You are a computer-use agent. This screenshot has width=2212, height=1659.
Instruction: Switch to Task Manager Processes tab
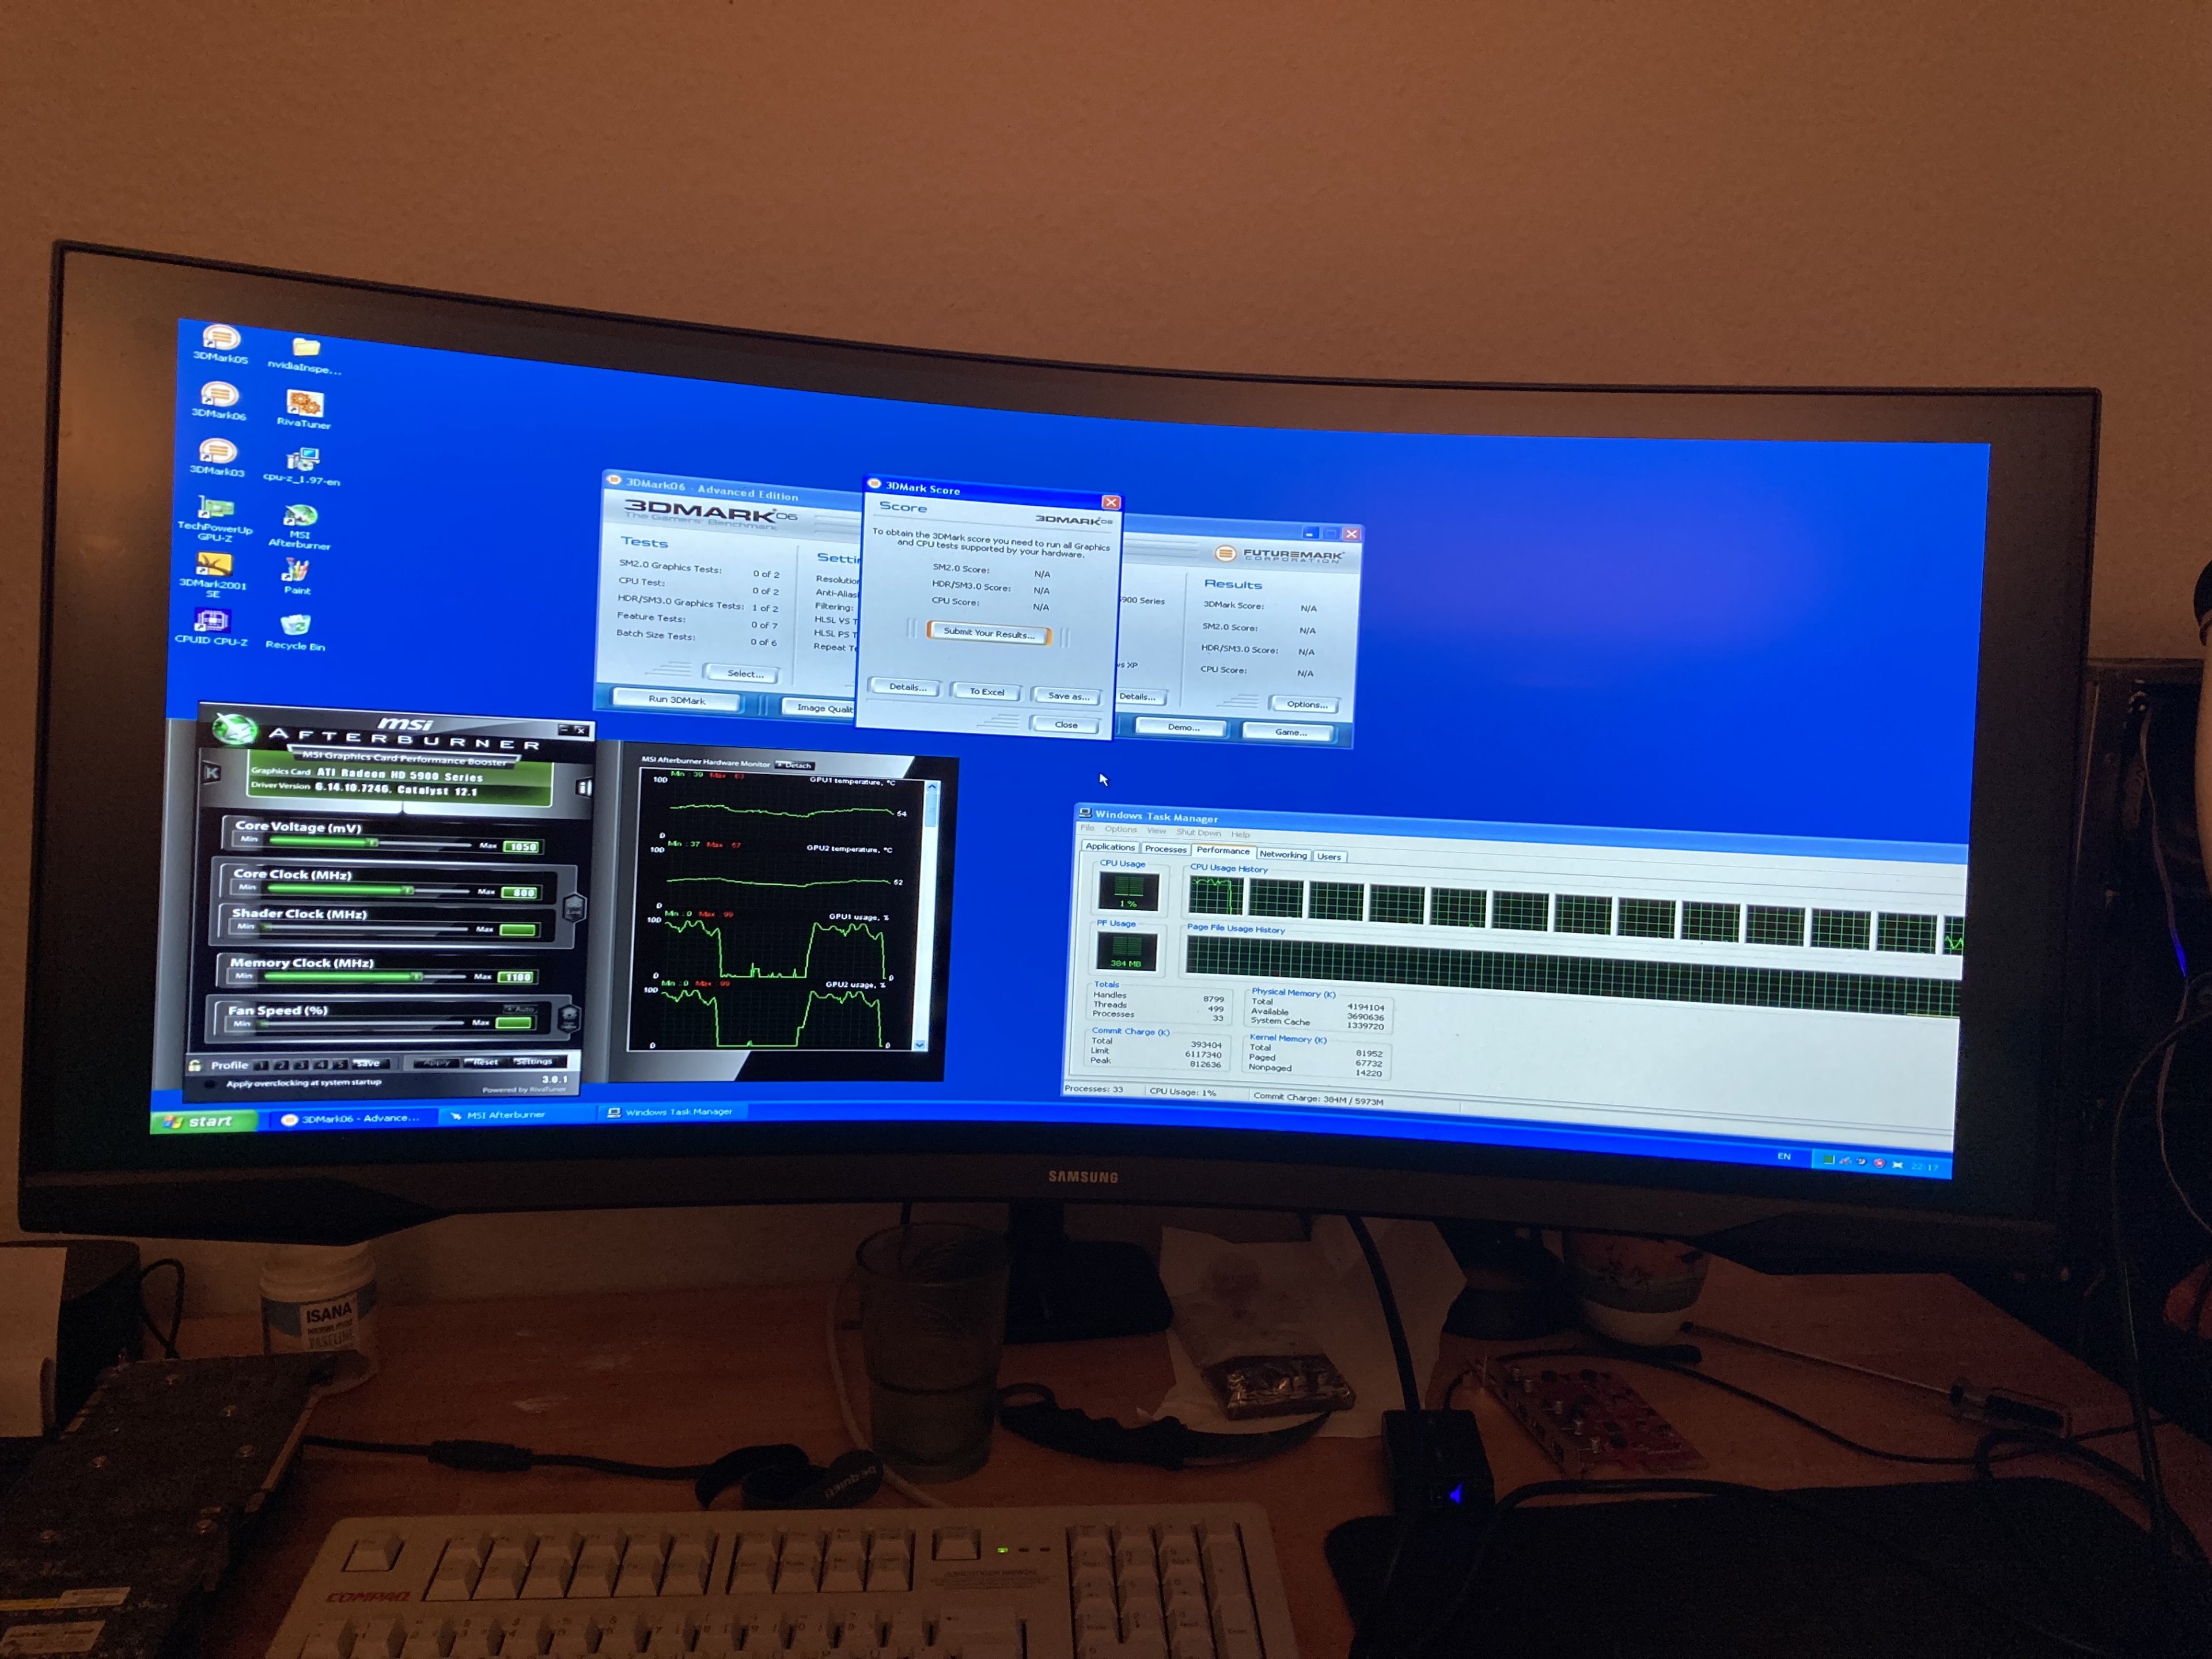coord(1165,849)
